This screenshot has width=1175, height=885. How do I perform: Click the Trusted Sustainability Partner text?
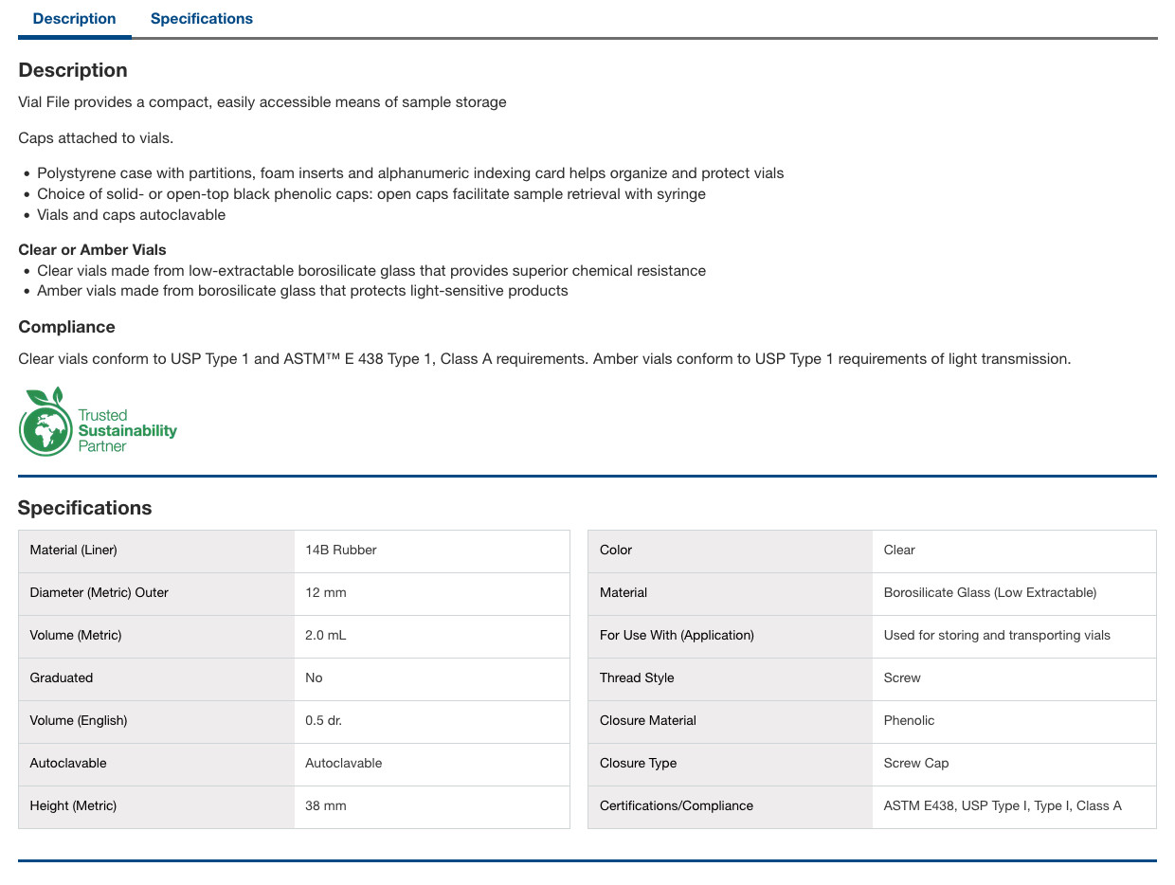pyautogui.click(x=127, y=430)
